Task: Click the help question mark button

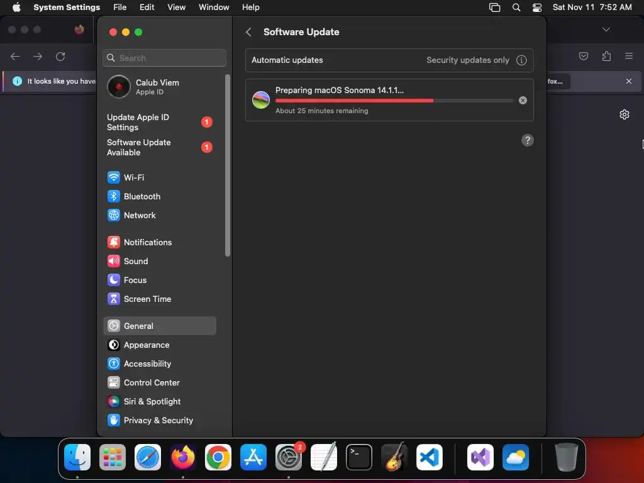Action: tap(528, 140)
